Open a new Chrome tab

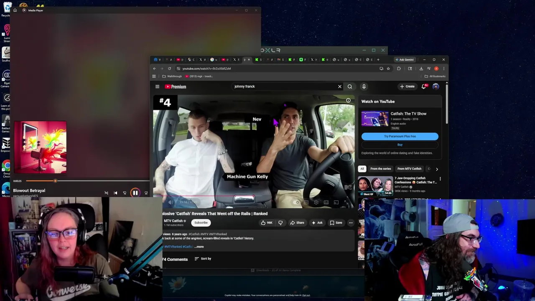click(x=378, y=59)
